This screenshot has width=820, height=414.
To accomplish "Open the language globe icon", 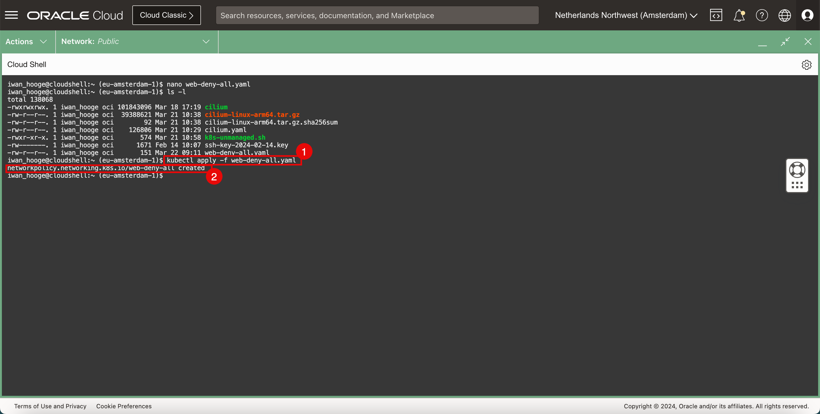I will pyautogui.click(x=784, y=15).
